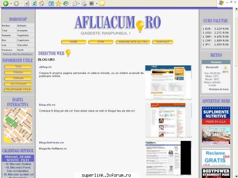This screenshot has width=238, height=178.
Task: Click the interactive street map image
Action: (x=18, y=126)
